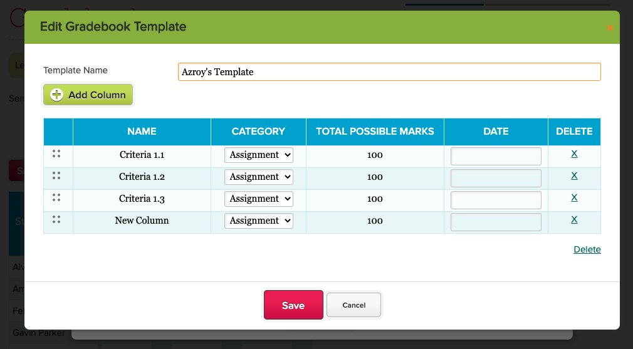Click total marks 100 for New Column
Viewport: 633px width, 349px height.
[x=375, y=221]
